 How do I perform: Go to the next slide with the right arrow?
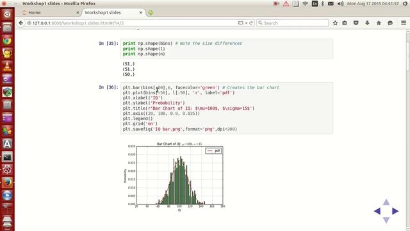[x=395, y=211]
